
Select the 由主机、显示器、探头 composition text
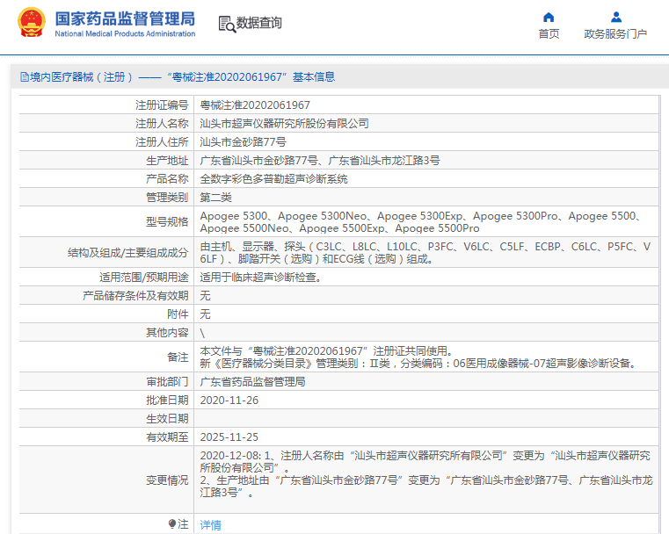point(425,253)
